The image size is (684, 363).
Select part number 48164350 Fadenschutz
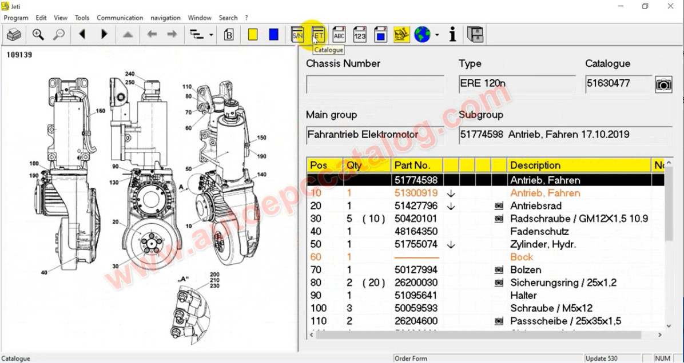486,232
